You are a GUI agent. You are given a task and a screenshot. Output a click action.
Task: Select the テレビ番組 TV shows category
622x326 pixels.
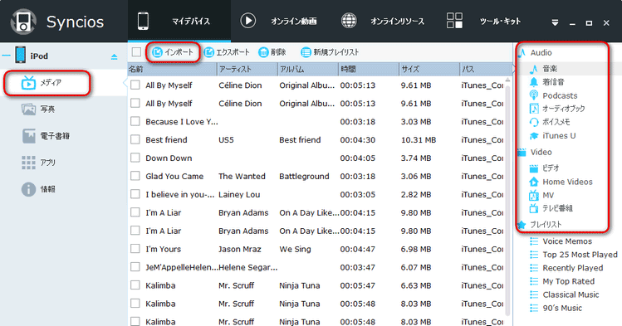pyautogui.click(x=551, y=208)
